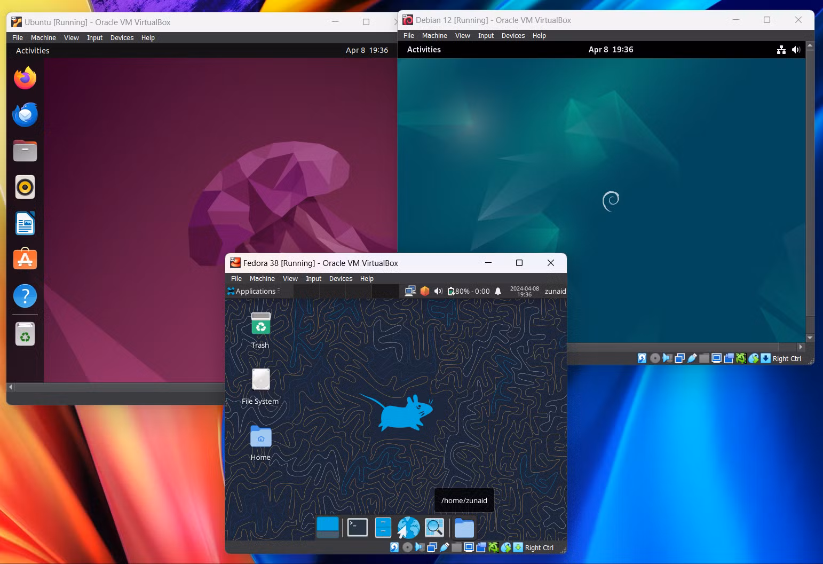Screen dimensions: 823x564
Task: Launch LibreOffice Writer in Ubuntu dock
Action: [25, 223]
